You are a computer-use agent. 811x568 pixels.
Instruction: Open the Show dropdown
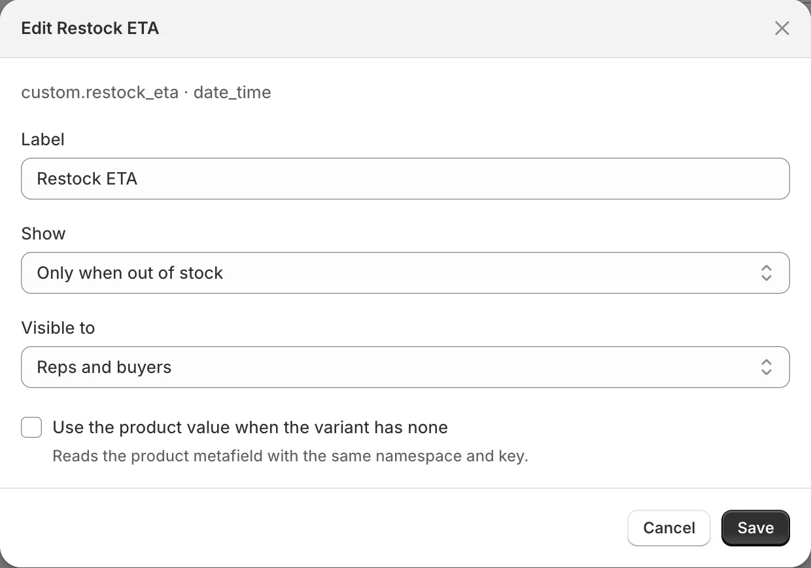[x=405, y=273]
